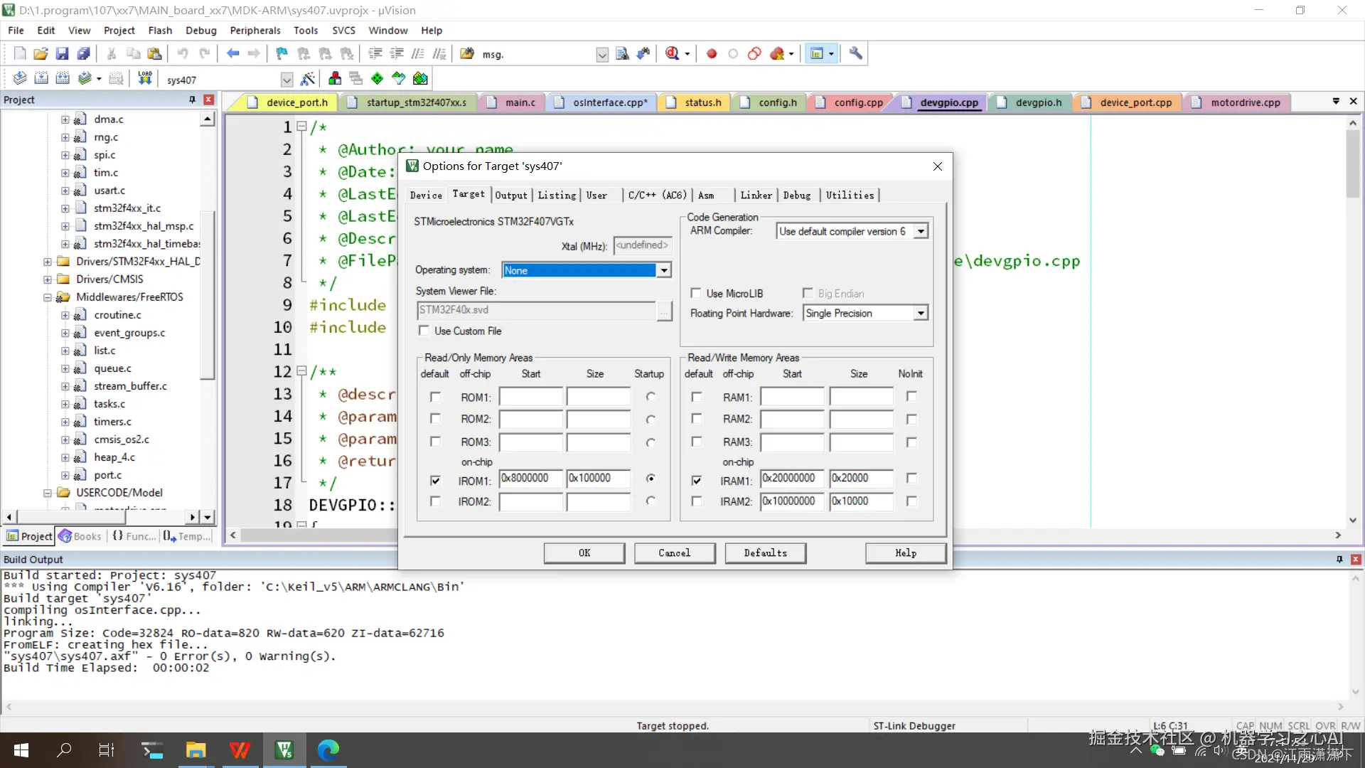The height and width of the screenshot is (768, 1365).
Task: Click the Download (LOAD) to flash icon
Action: [x=145, y=79]
